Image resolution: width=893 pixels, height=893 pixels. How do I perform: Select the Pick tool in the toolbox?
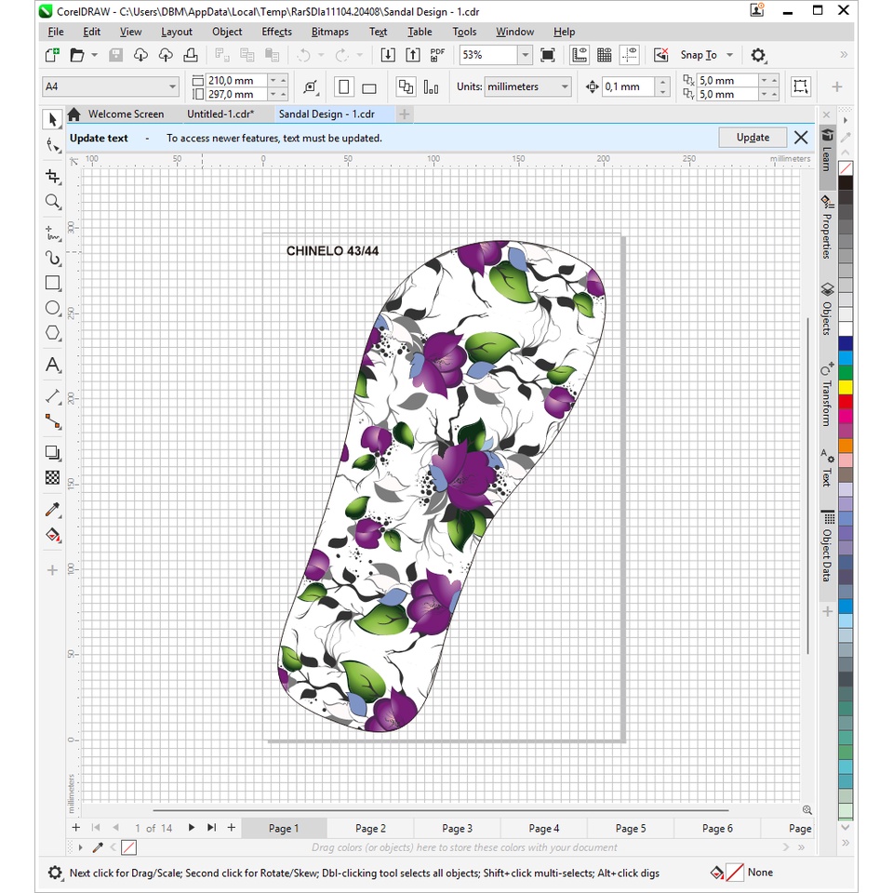pos(53,119)
